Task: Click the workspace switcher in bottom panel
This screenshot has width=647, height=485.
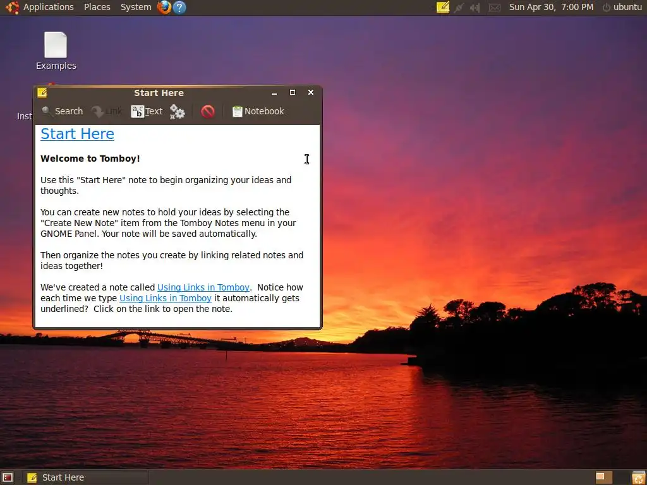Action: pos(603,477)
